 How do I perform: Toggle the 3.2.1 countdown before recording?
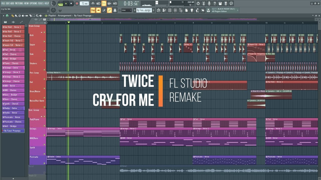tap(104, 3)
